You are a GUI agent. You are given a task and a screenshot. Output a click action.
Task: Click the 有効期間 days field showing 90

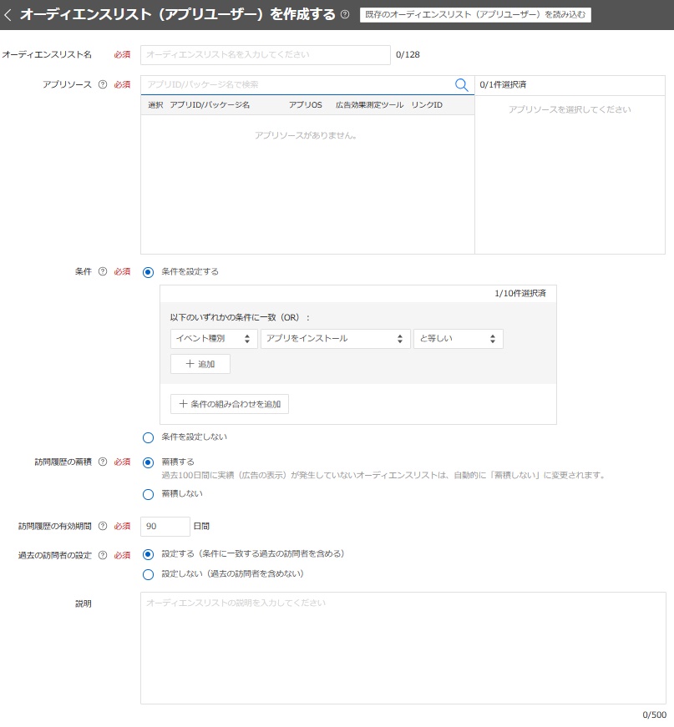coord(165,526)
